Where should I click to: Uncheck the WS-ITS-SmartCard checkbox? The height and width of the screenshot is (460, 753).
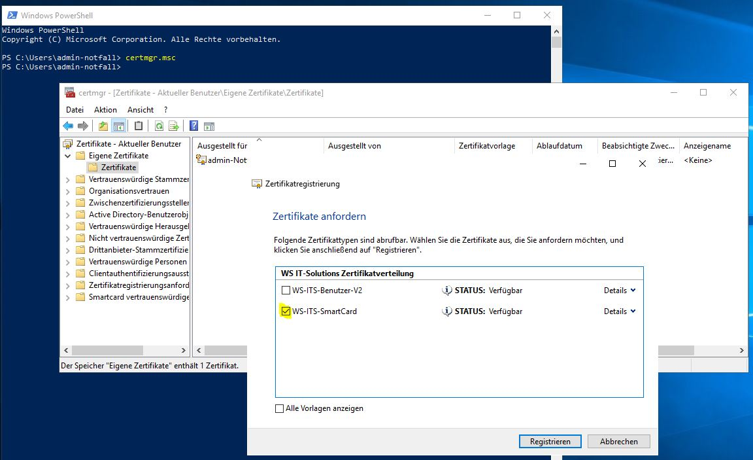click(x=286, y=311)
